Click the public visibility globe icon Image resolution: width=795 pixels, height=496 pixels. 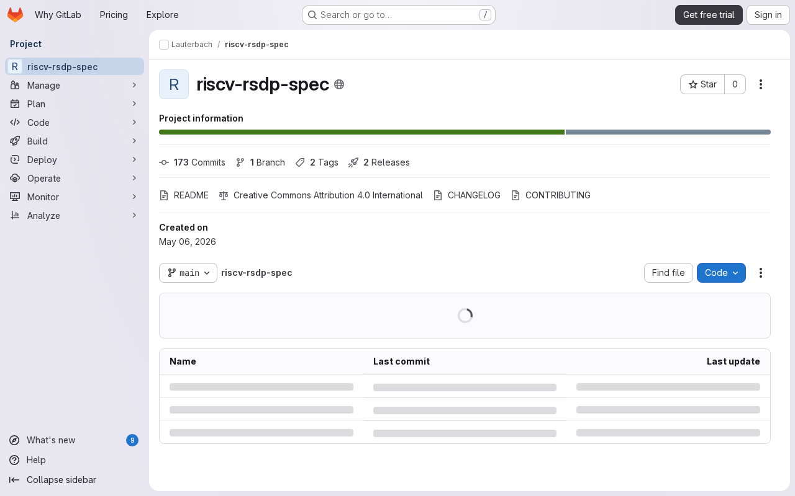pyautogui.click(x=339, y=84)
